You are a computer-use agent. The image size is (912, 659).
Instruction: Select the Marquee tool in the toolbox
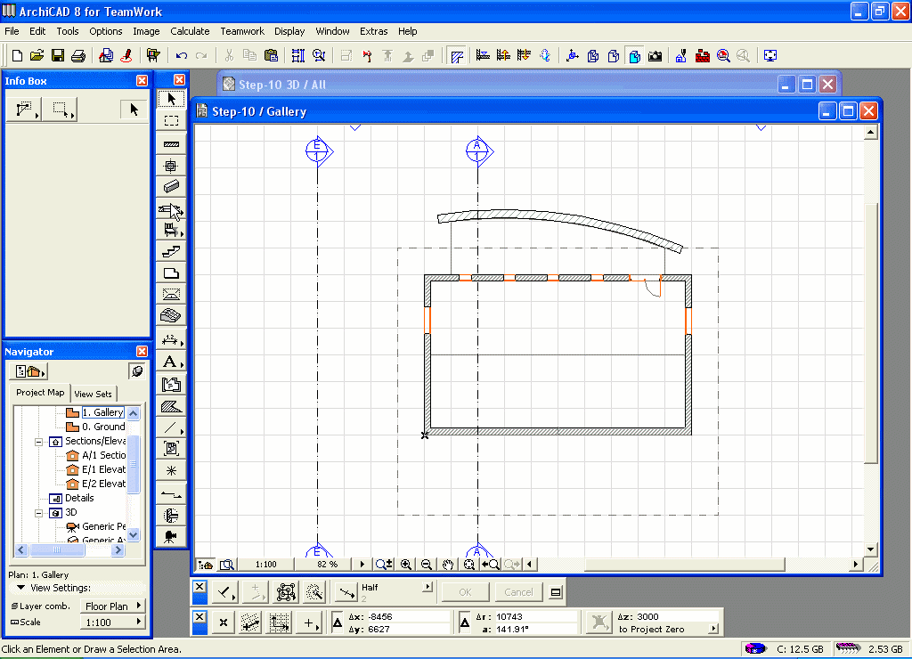tap(172, 121)
